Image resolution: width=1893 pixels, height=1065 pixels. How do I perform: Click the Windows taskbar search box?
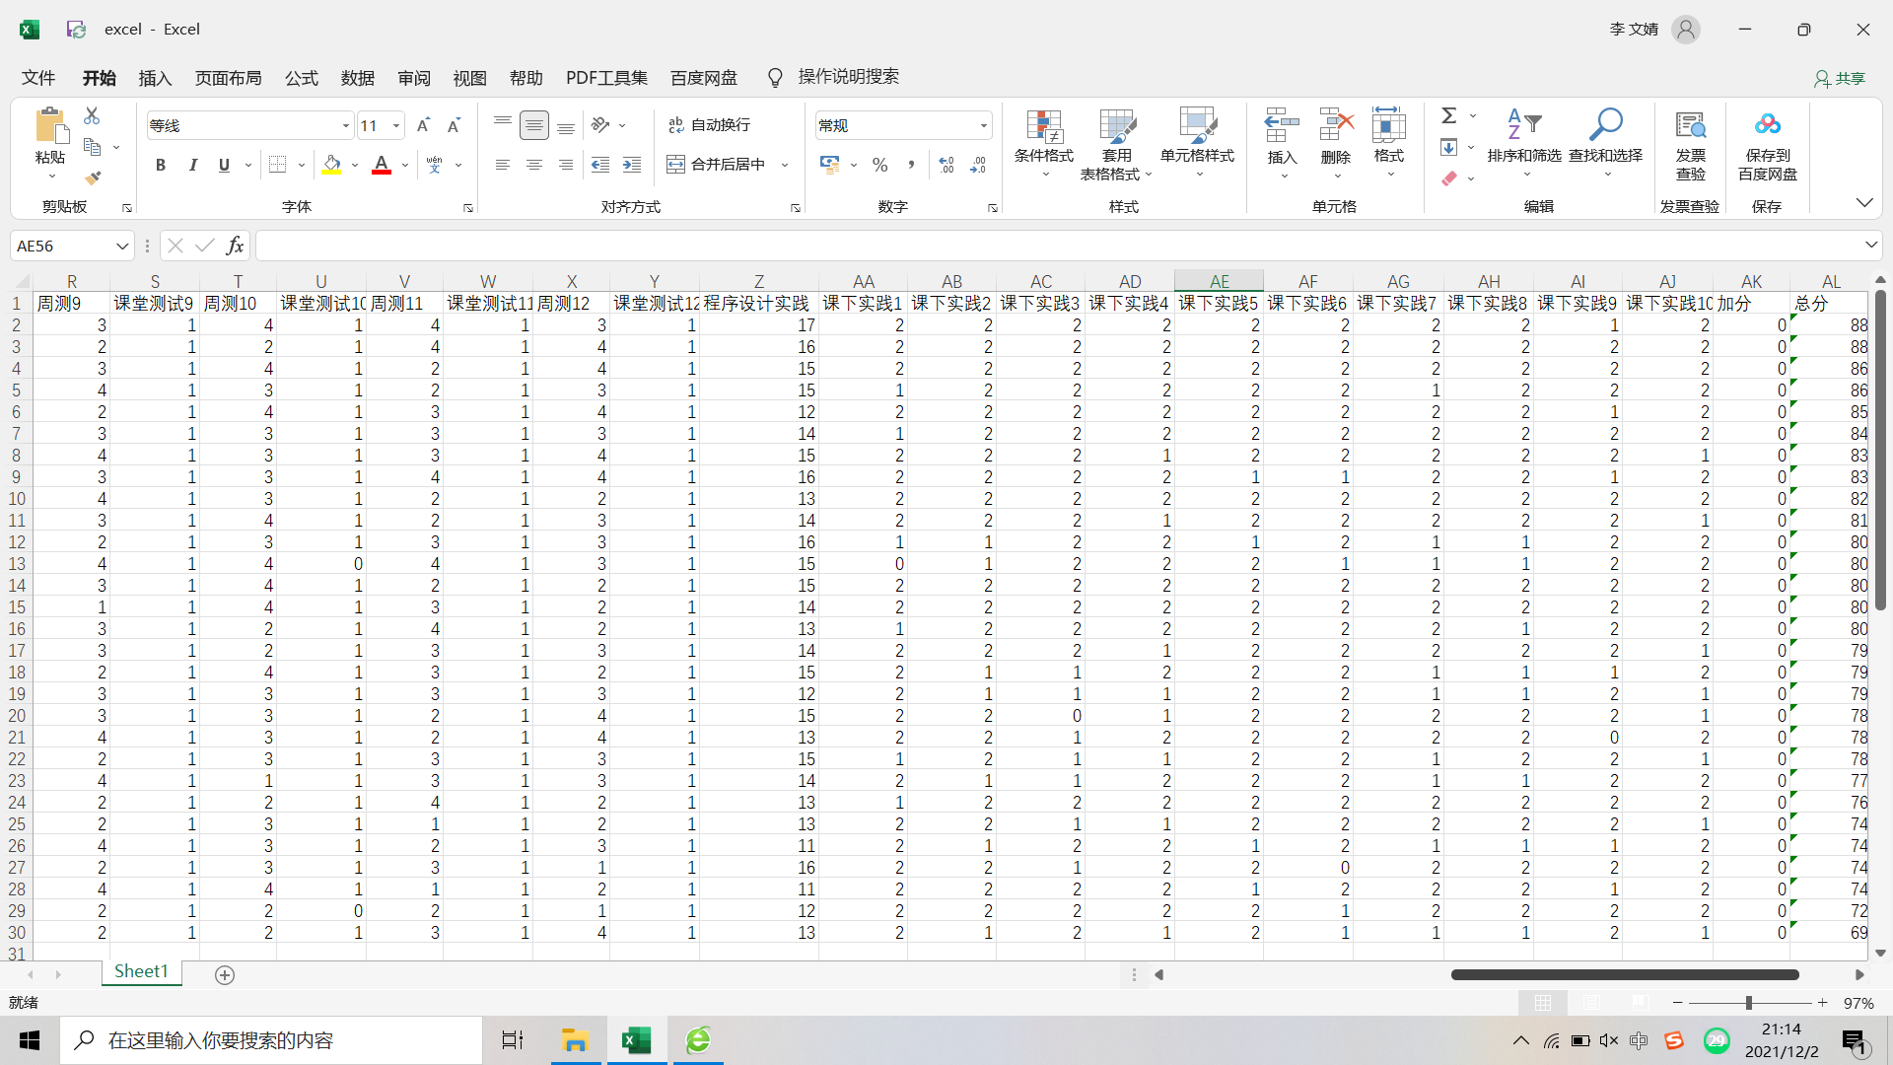[271, 1040]
